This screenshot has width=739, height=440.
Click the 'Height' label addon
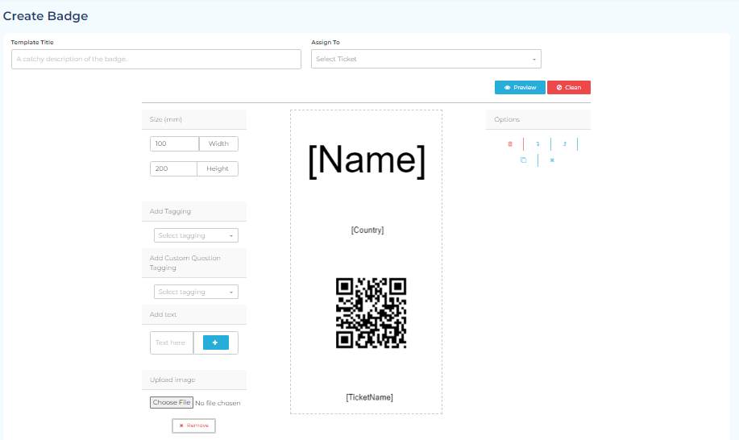pyautogui.click(x=218, y=168)
